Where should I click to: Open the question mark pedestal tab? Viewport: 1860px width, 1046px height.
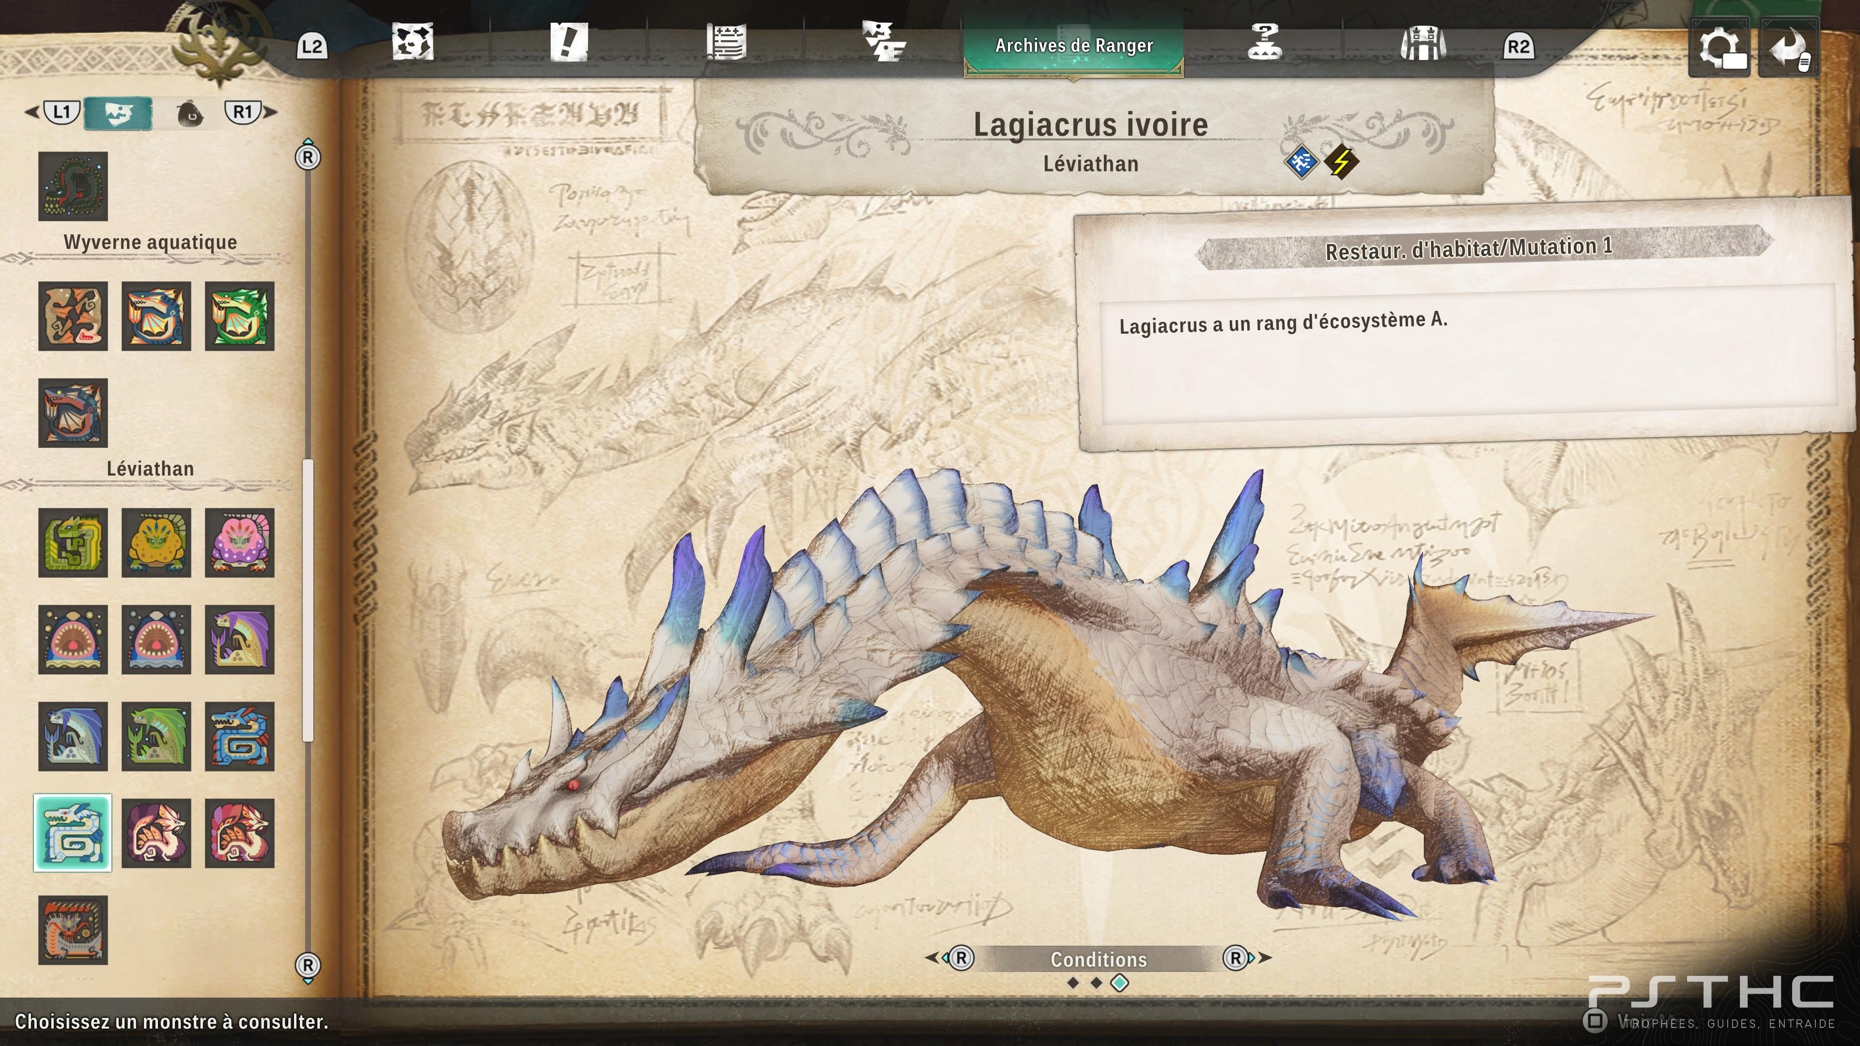(x=1264, y=42)
